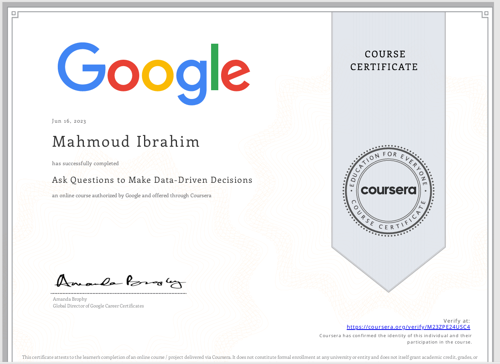This screenshot has height=364, width=500.
Task: Click the date Jun 16, 2023
Action: pyautogui.click(x=69, y=121)
